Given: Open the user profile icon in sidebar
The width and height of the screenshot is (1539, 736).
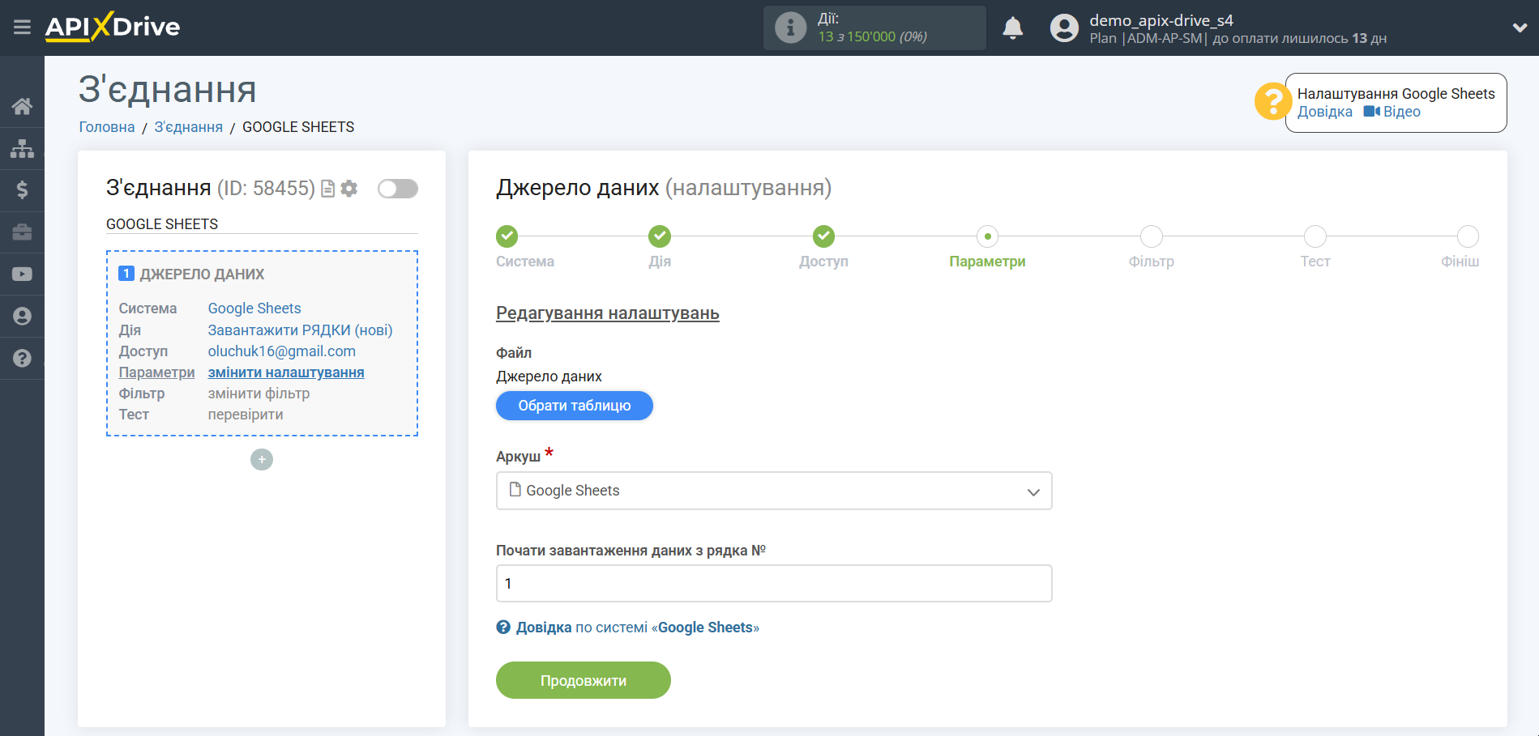Looking at the screenshot, I should coord(22,317).
